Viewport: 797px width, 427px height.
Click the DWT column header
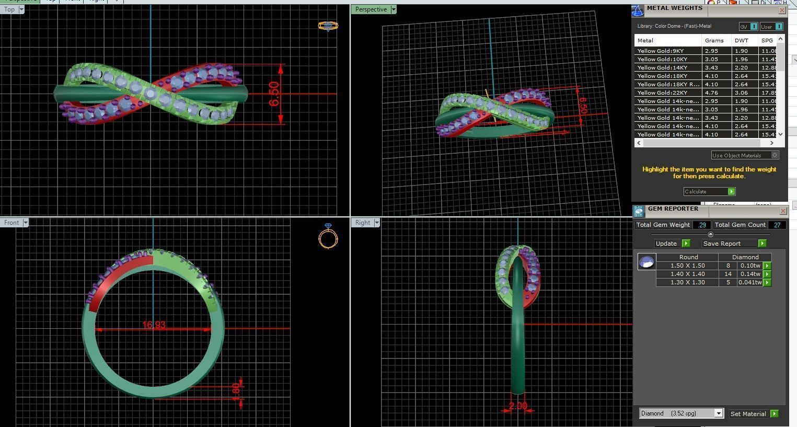[x=744, y=40]
